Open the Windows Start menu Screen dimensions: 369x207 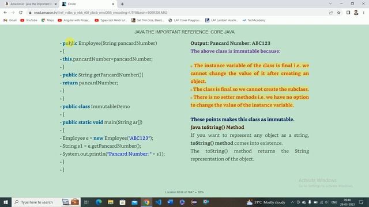click(6, 202)
